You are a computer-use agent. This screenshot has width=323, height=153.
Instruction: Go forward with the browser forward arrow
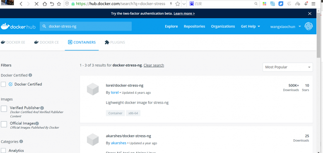pyautogui.click(x=29, y=4)
